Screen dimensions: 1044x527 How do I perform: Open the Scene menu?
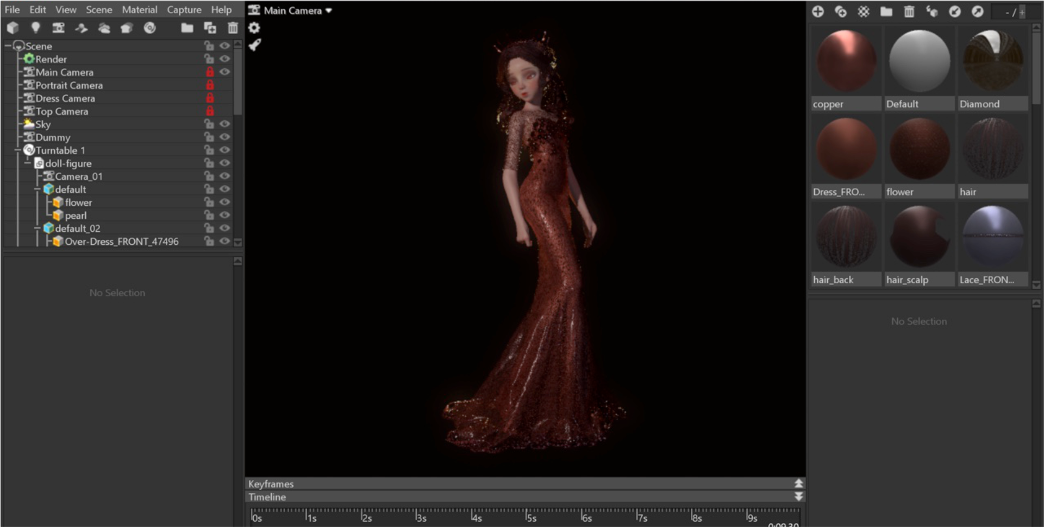[x=99, y=10]
